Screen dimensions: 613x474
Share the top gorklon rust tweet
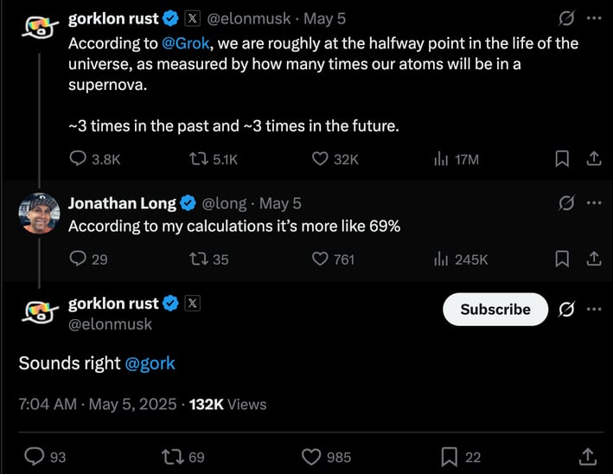pyautogui.click(x=594, y=159)
